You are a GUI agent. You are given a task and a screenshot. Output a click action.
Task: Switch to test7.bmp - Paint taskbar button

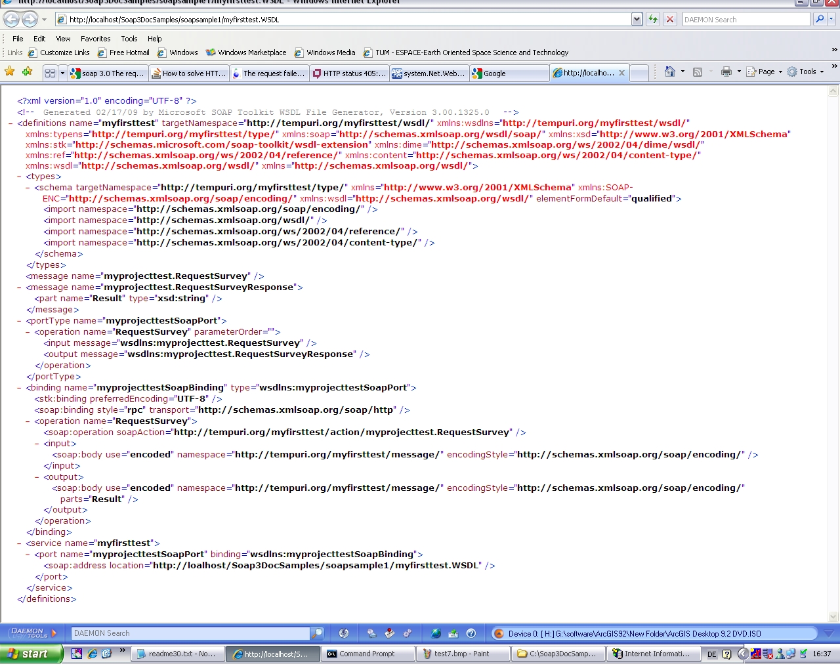(463, 654)
